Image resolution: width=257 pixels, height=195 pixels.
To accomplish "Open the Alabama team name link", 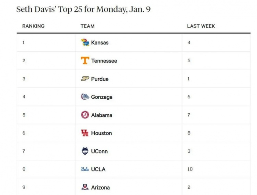I will [102, 115].
